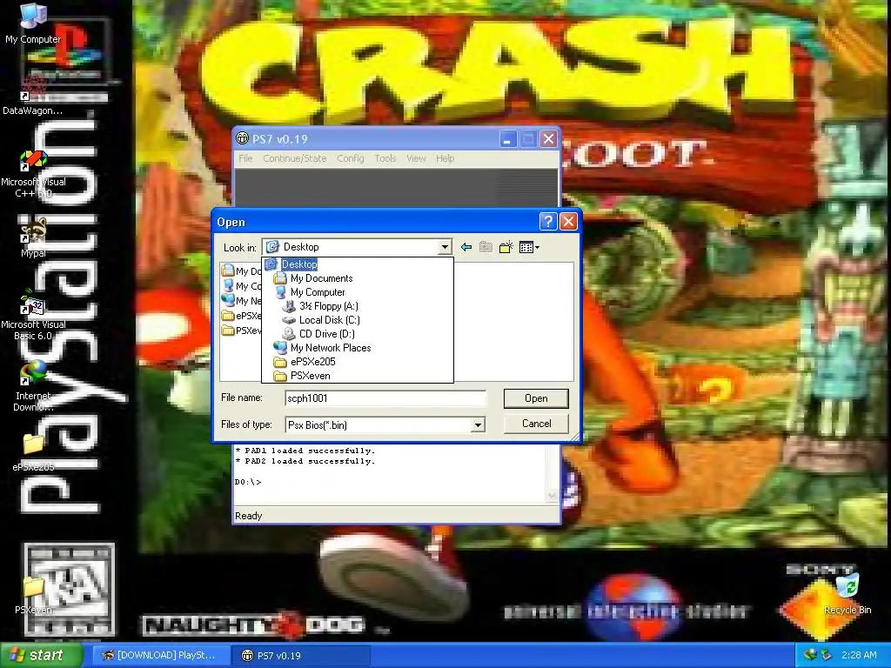Screen dimensions: 891x668
Task: Expand the Files of type combo box
Action: tap(478, 424)
